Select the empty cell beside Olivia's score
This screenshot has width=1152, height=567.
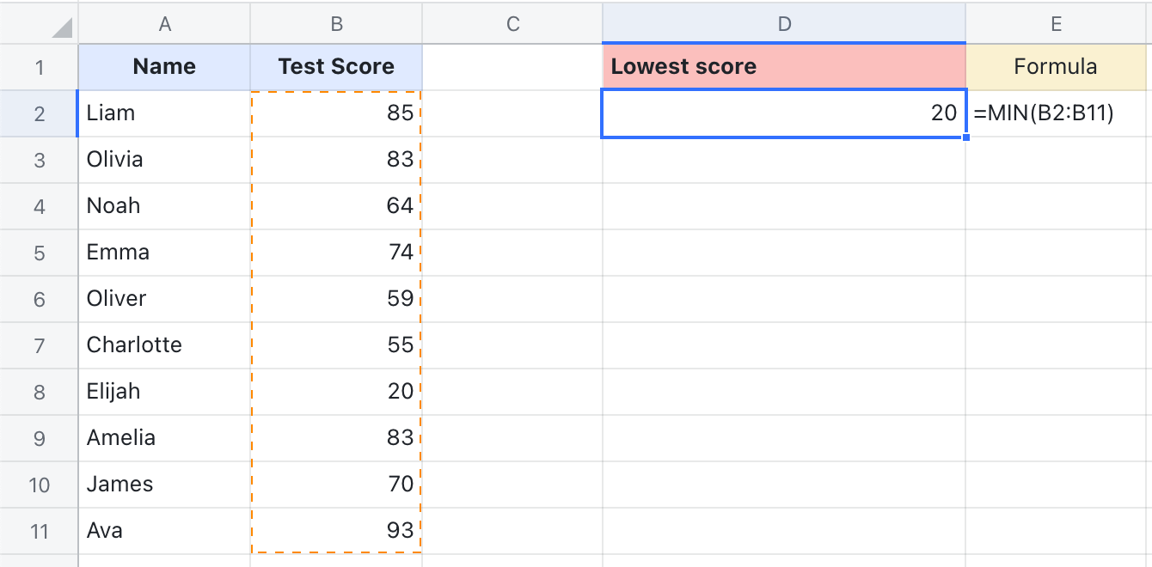click(512, 159)
